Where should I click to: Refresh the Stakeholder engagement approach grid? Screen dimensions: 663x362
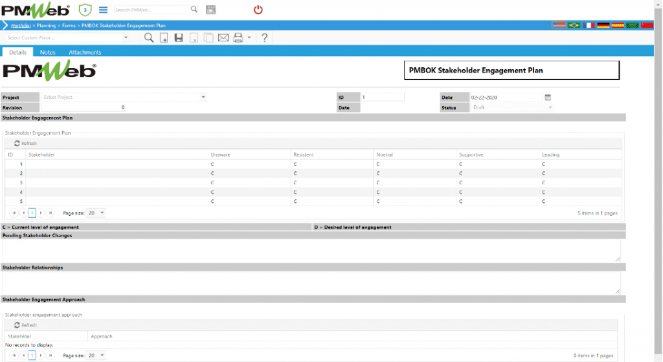25,325
